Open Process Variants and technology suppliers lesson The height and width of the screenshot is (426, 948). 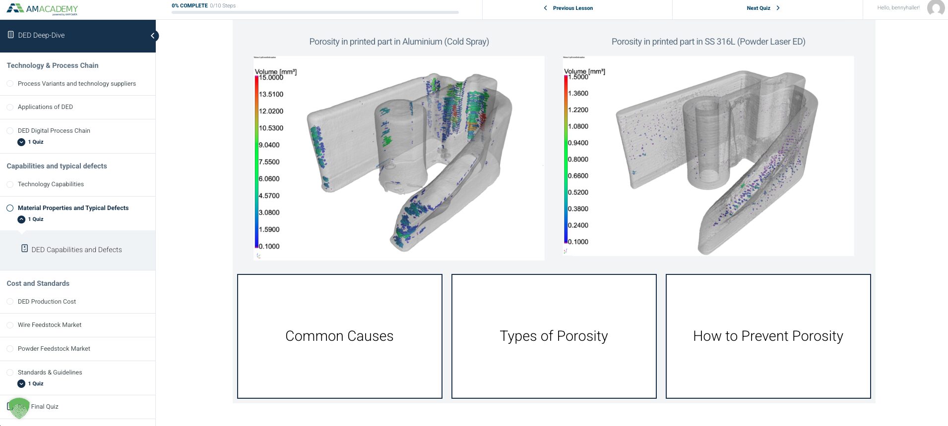[77, 84]
